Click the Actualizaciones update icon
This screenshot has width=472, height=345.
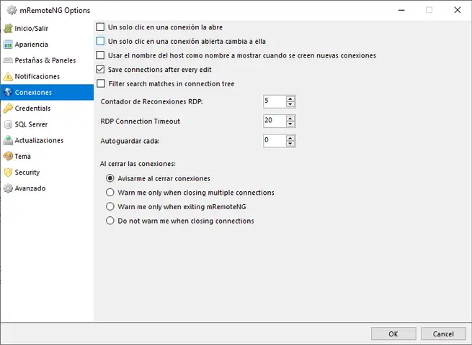8,140
